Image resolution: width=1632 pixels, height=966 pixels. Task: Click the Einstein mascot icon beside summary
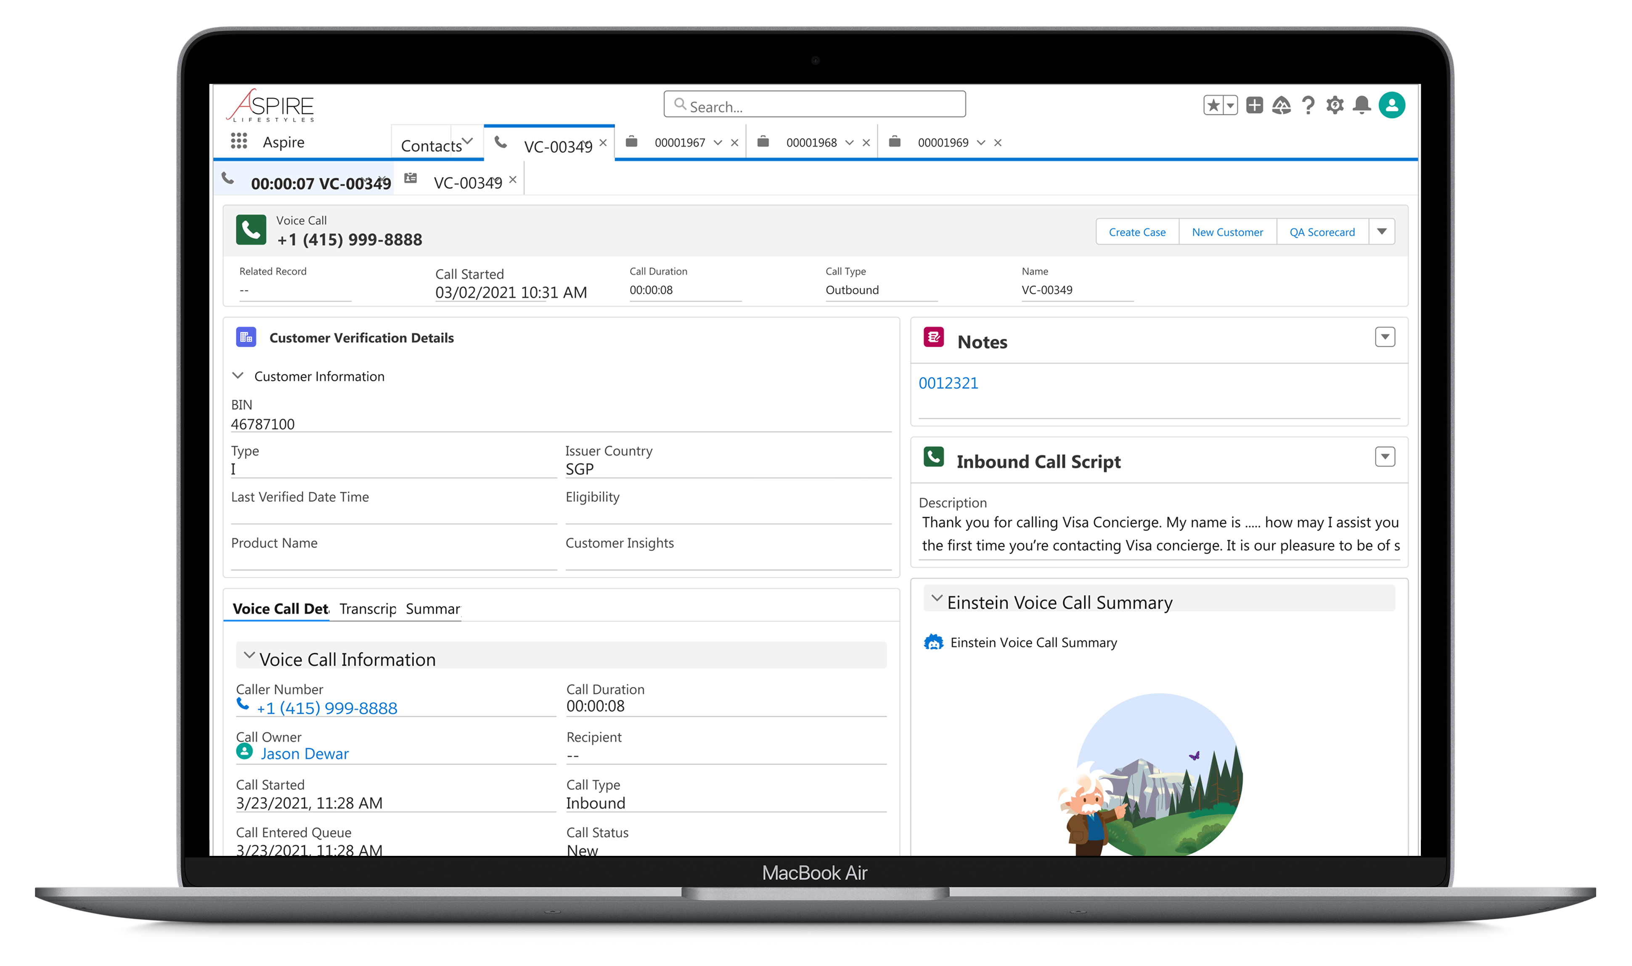pyautogui.click(x=934, y=642)
